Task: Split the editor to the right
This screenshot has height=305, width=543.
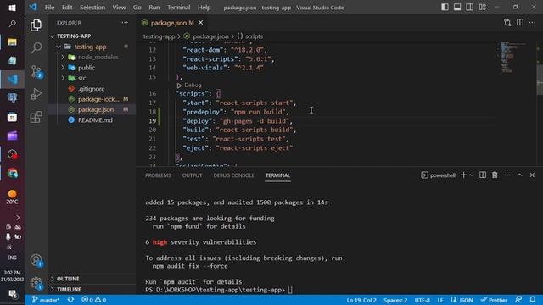Action: pos(520,23)
